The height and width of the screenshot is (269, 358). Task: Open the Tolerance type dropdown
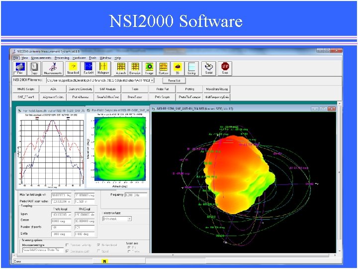tap(129, 219)
